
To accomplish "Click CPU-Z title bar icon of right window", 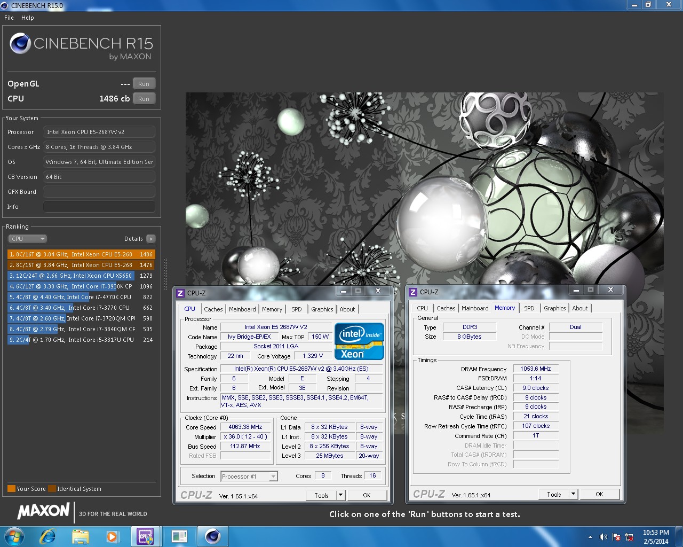I will [x=413, y=292].
